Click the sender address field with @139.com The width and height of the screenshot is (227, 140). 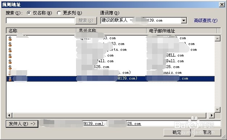point(130,124)
